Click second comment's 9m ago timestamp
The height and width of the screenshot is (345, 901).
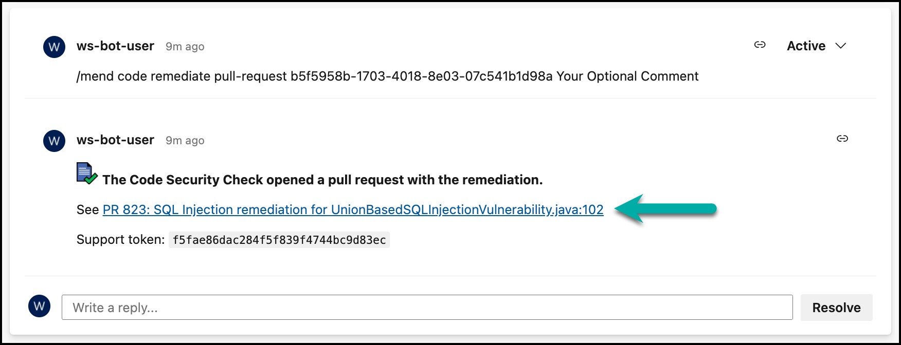tap(185, 141)
